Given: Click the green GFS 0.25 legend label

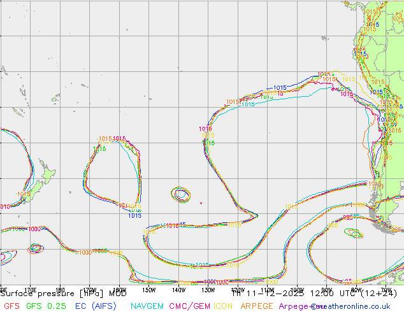Looking at the screenshot, I should pyautogui.click(x=46, y=306).
